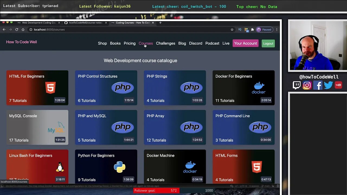The width and height of the screenshot is (347, 195).
Task: Switch to howToCodeWell/course-notes GitHub tab
Action: pos(85,23)
